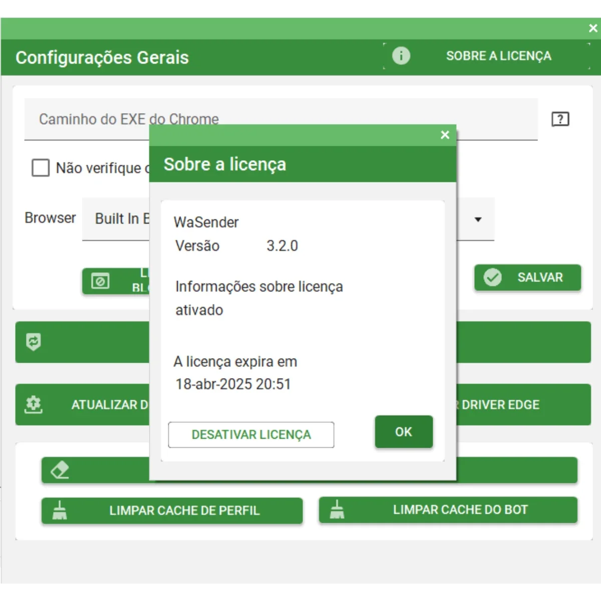Open the SOBRE A LICENÇA button
This screenshot has height=601, width=601.
point(487,56)
